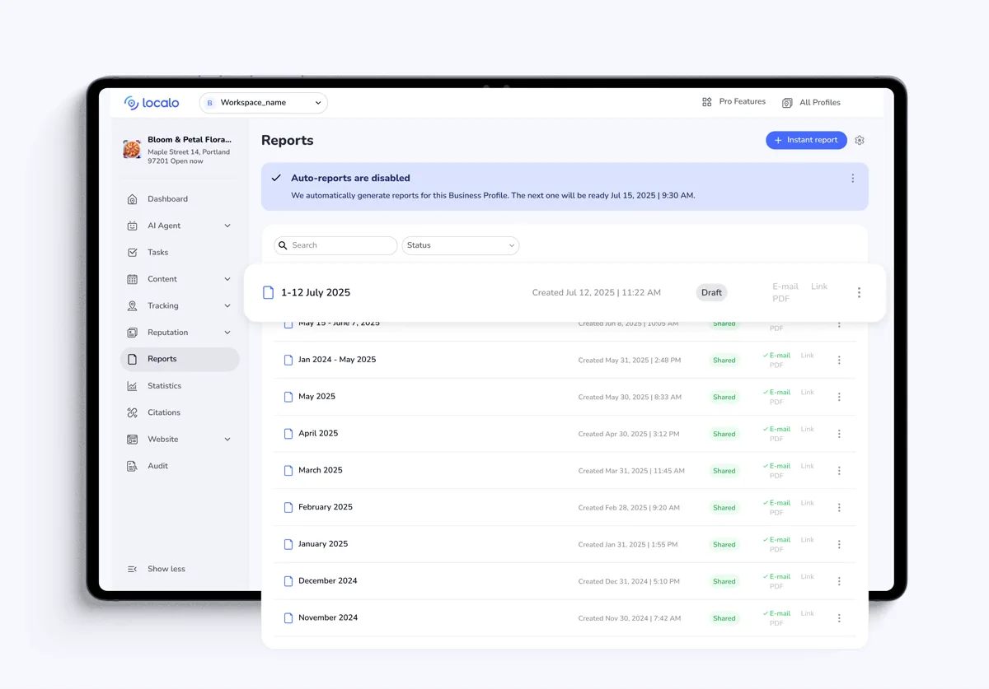Open the February 2025 report
Viewport: 989px width, 689px height.
click(x=326, y=507)
